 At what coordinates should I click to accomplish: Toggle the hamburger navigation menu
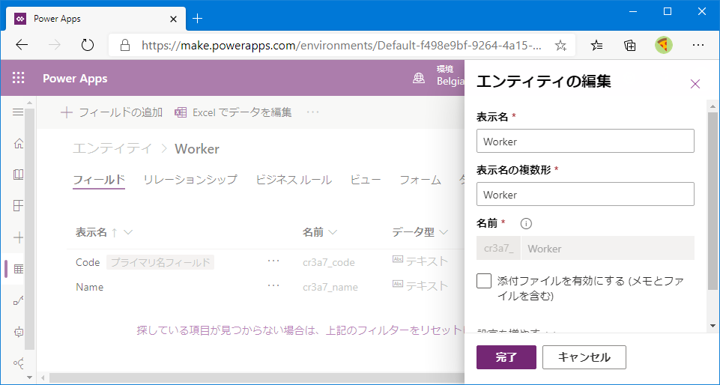point(18,112)
